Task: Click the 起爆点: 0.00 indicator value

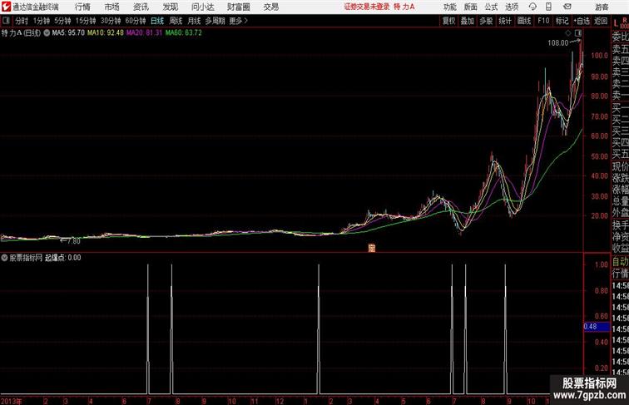Action: (x=63, y=258)
